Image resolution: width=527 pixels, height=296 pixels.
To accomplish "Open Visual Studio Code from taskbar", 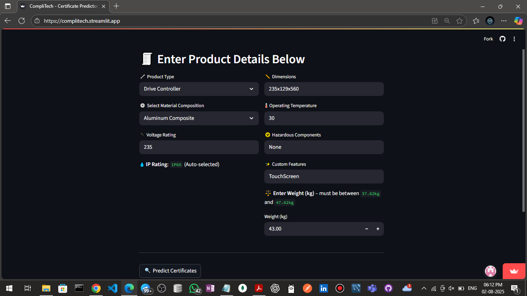I will pos(112,288).
